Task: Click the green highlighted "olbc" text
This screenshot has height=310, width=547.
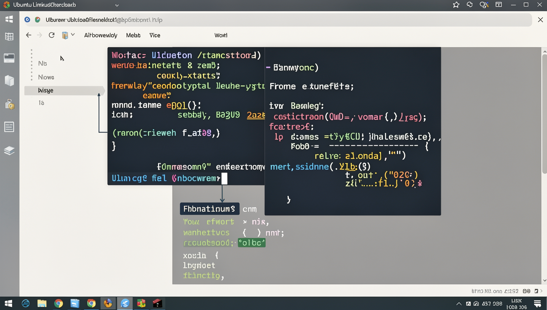Action: (x=252, y=243)
